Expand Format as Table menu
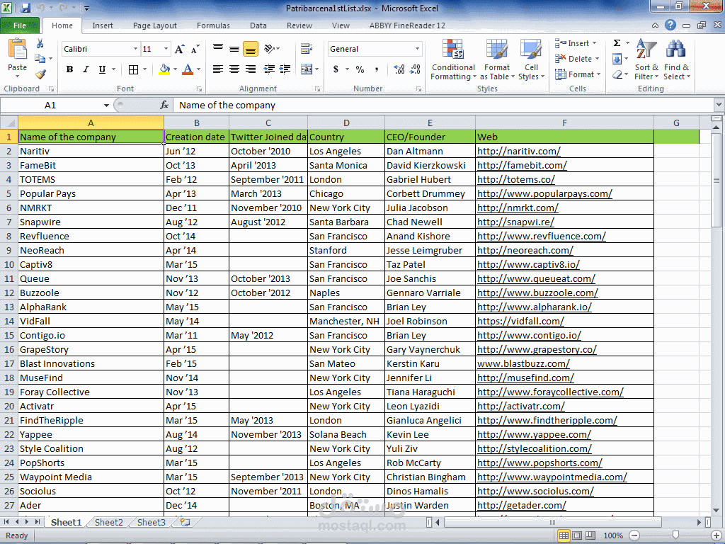Viewport: 725px width, 544px height. (x=497, y=59)
